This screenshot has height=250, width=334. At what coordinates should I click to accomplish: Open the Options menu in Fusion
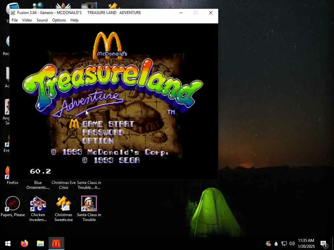[59, 20]
